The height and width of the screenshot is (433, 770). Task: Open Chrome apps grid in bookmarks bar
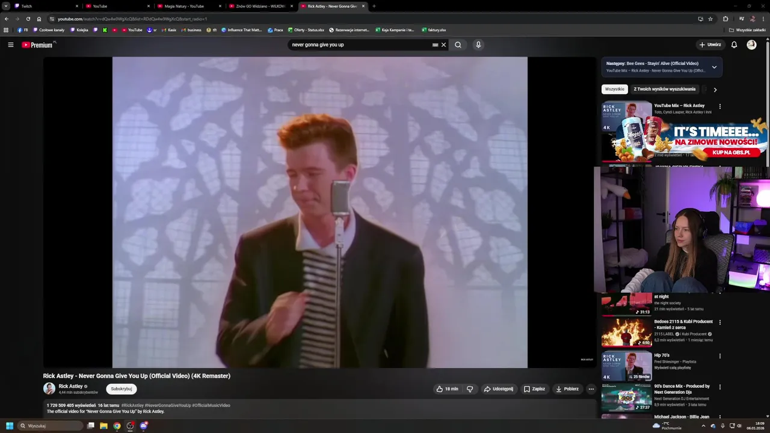pos(6,29)
